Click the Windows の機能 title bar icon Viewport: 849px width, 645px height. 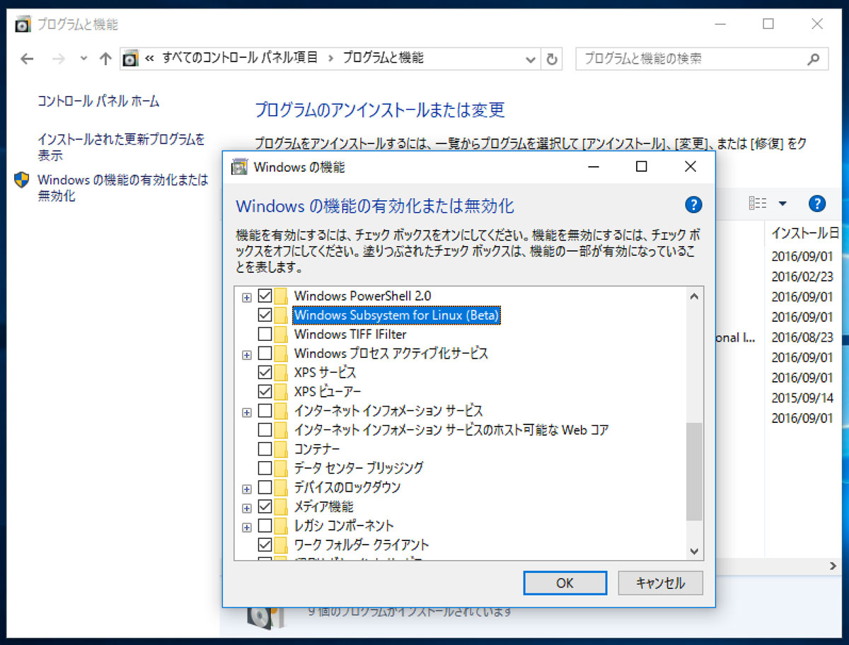241,167
